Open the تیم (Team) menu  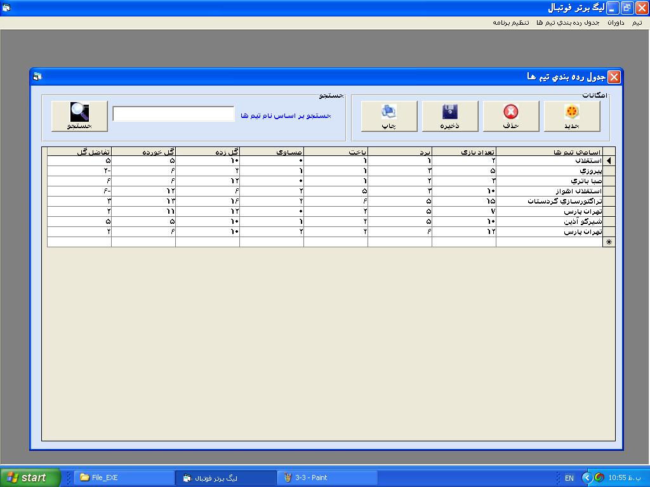pyautogui.click(x=637, y=23)
